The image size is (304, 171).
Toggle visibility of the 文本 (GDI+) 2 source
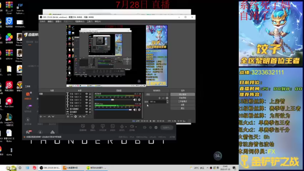click(87, 103)
